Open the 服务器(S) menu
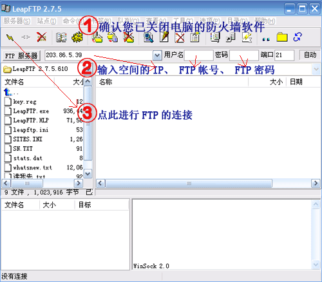 (17, 21)
